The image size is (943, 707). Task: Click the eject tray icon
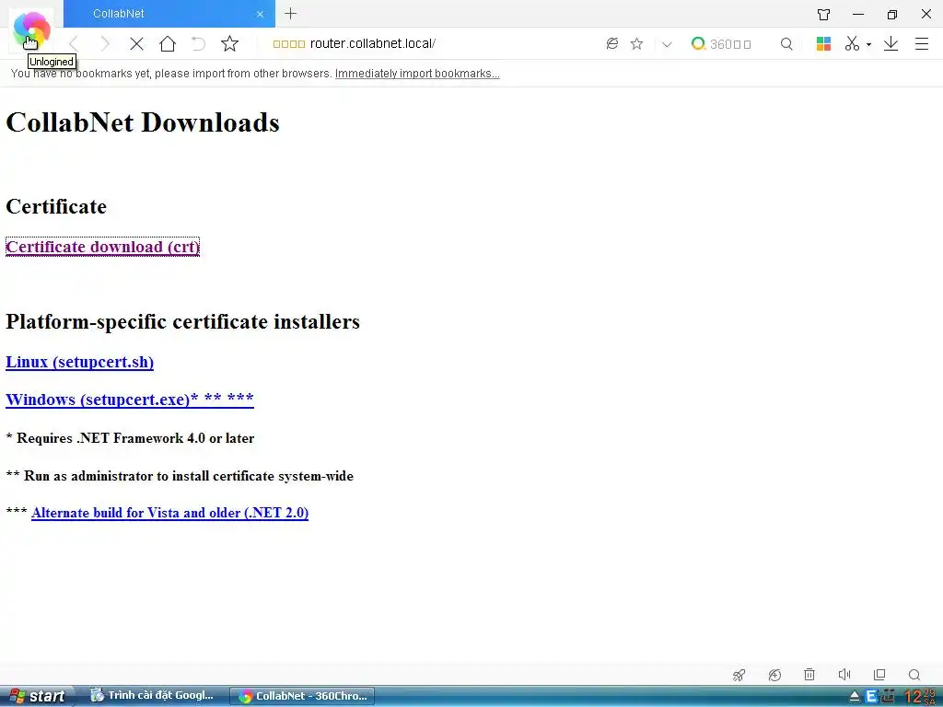pos(854,697)
